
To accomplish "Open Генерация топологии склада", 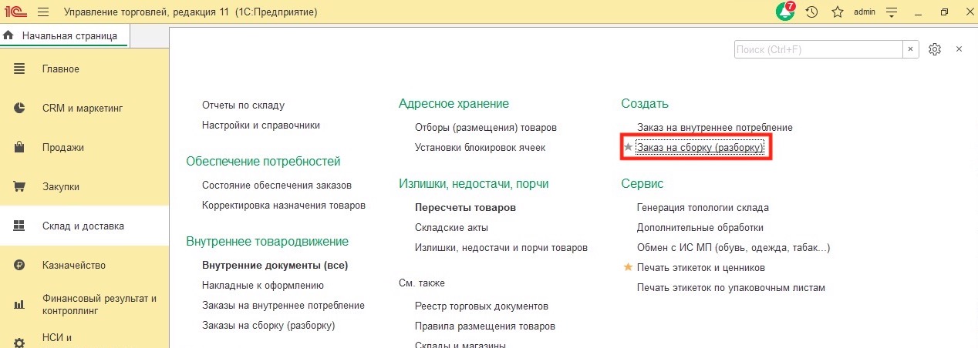I will 703,208.
